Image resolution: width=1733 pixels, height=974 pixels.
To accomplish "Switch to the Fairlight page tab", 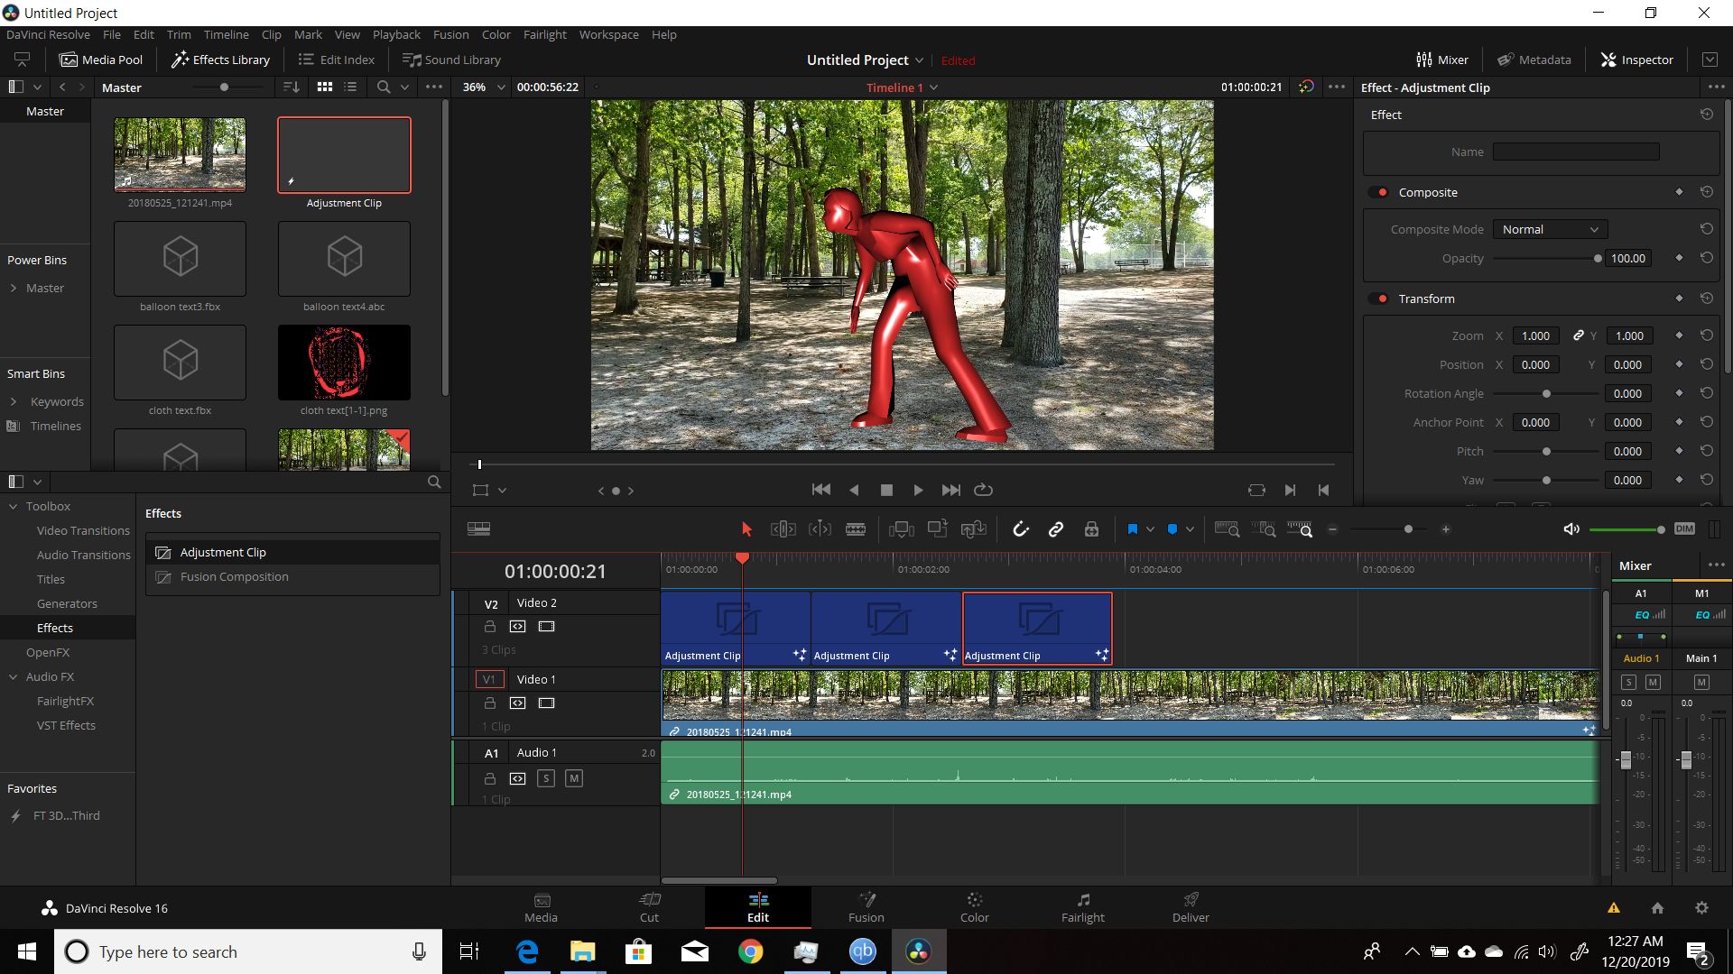I will coord(1082,907).
